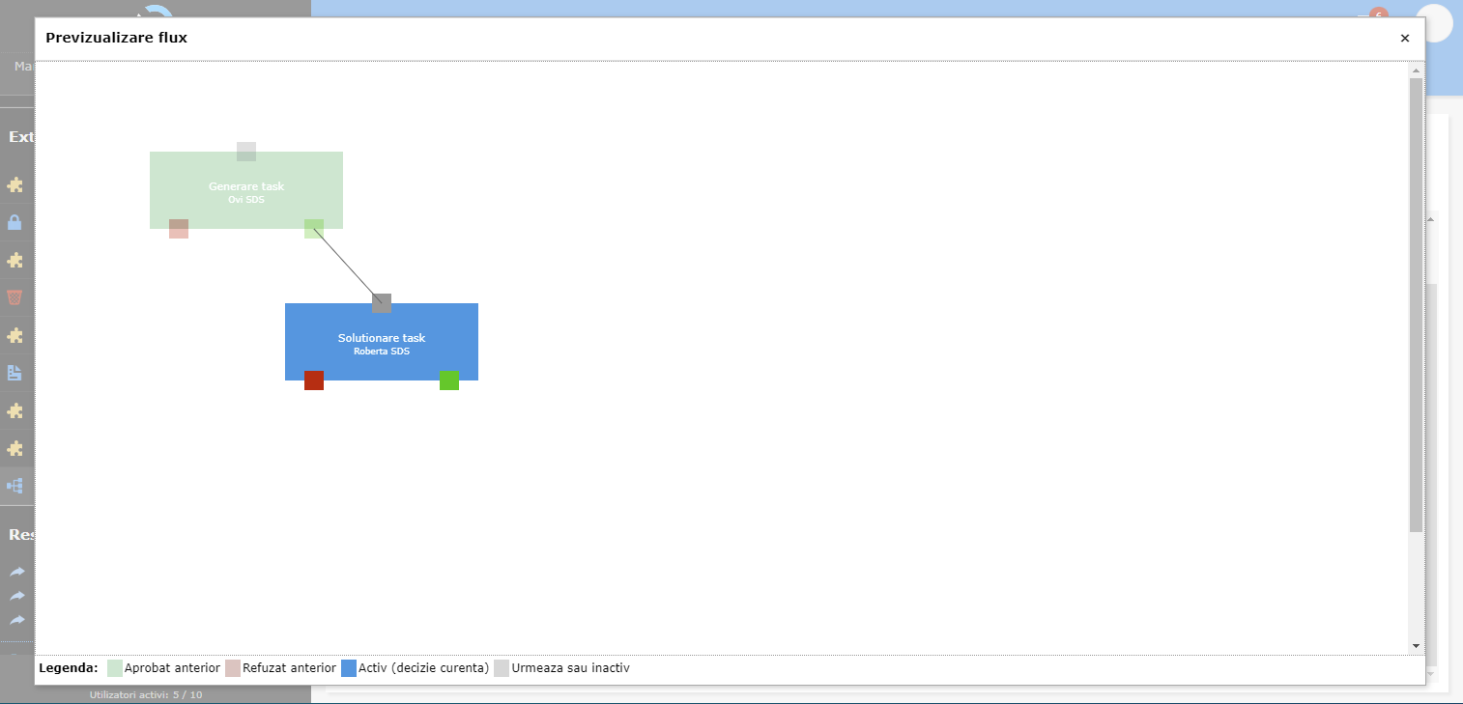Click the workflow hierarchy icon in the background sidebar

(14, 485)
